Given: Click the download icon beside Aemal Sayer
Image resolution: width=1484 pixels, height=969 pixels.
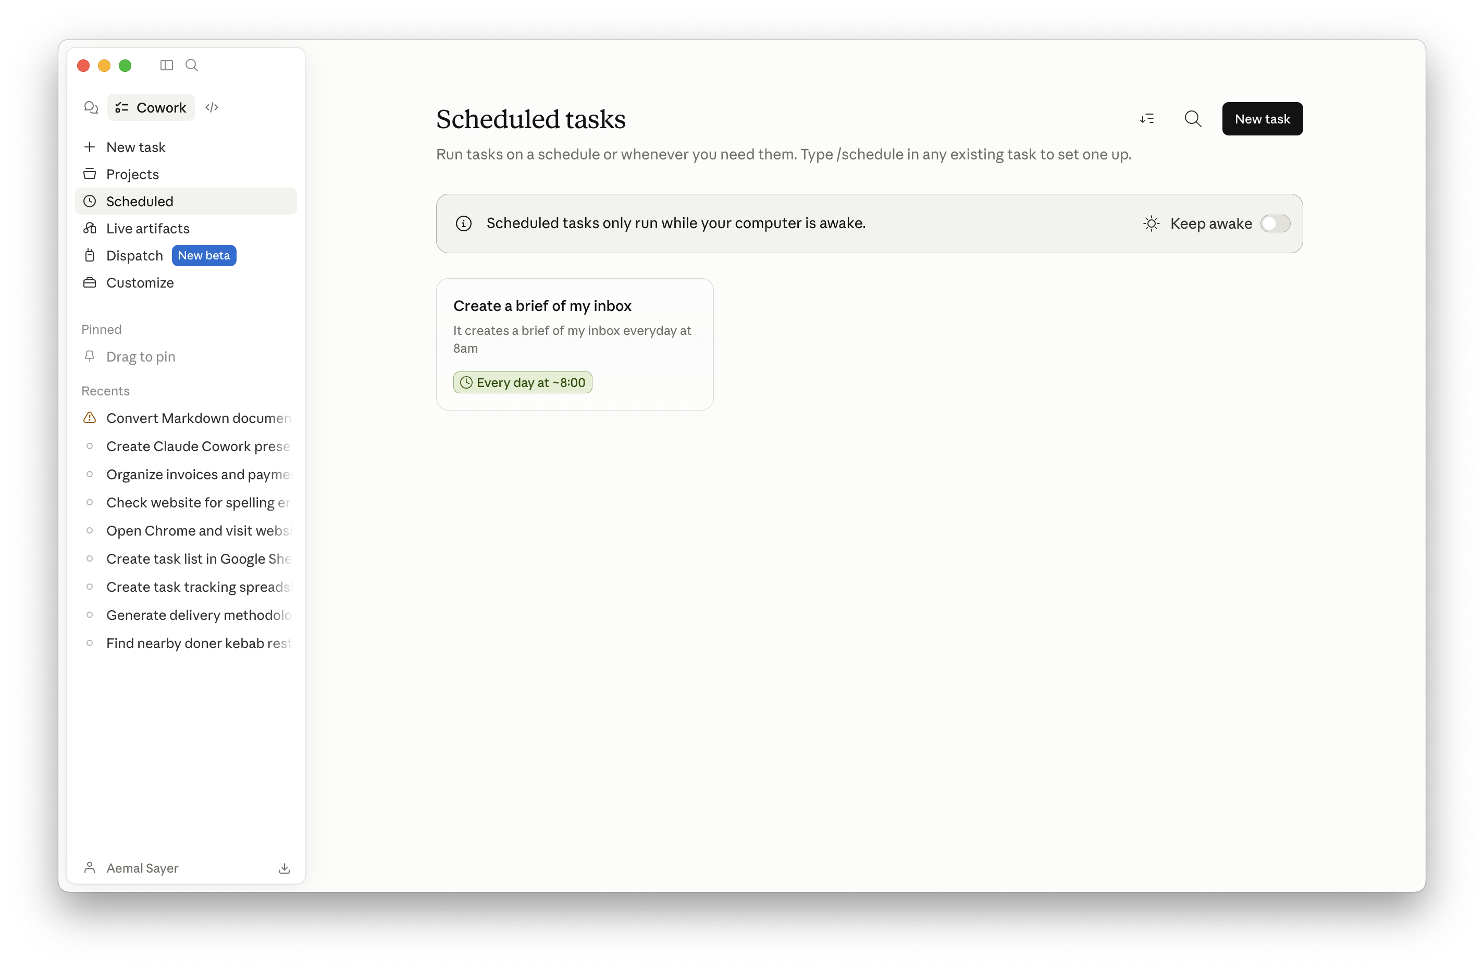Looking at the screenshot, I should point(285,868).
